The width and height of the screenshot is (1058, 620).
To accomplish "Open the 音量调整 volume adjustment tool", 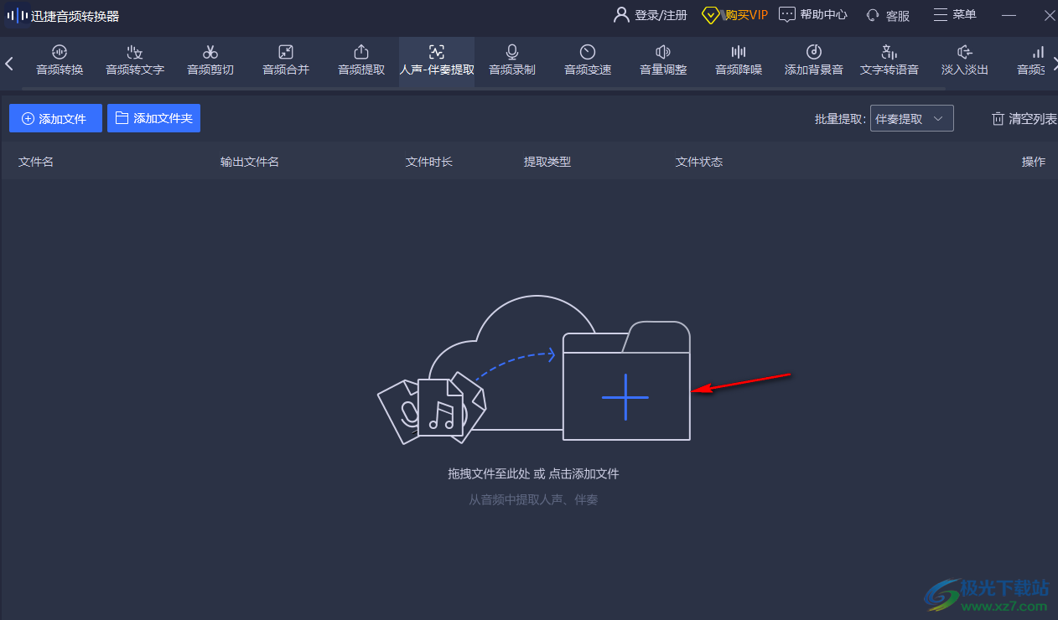I will click(x=663, y=60).
